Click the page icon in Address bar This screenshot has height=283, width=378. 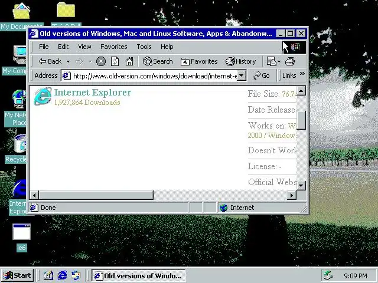pyautogui.click(x=67, y=76)
